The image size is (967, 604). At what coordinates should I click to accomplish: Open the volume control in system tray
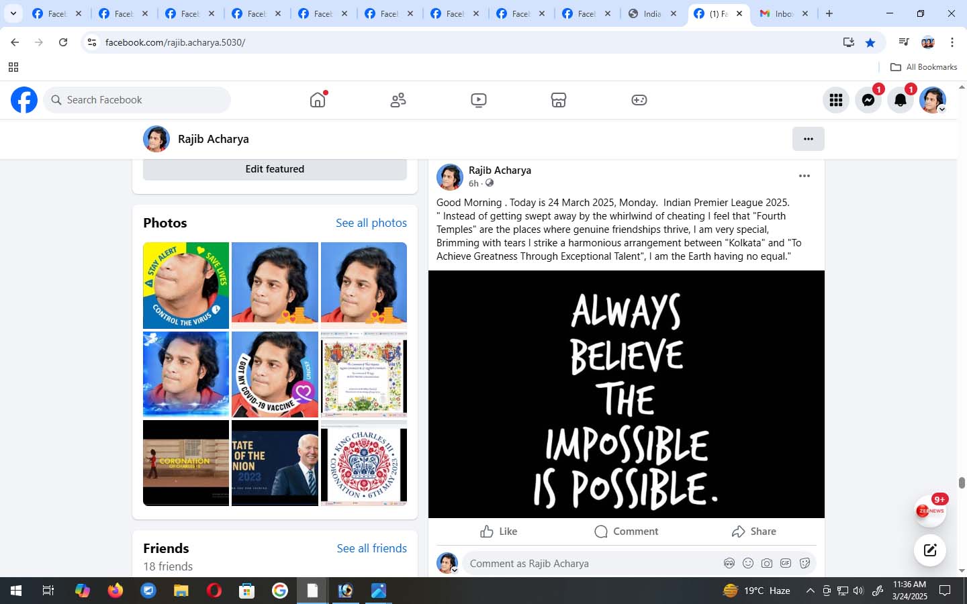coord(858,591)
